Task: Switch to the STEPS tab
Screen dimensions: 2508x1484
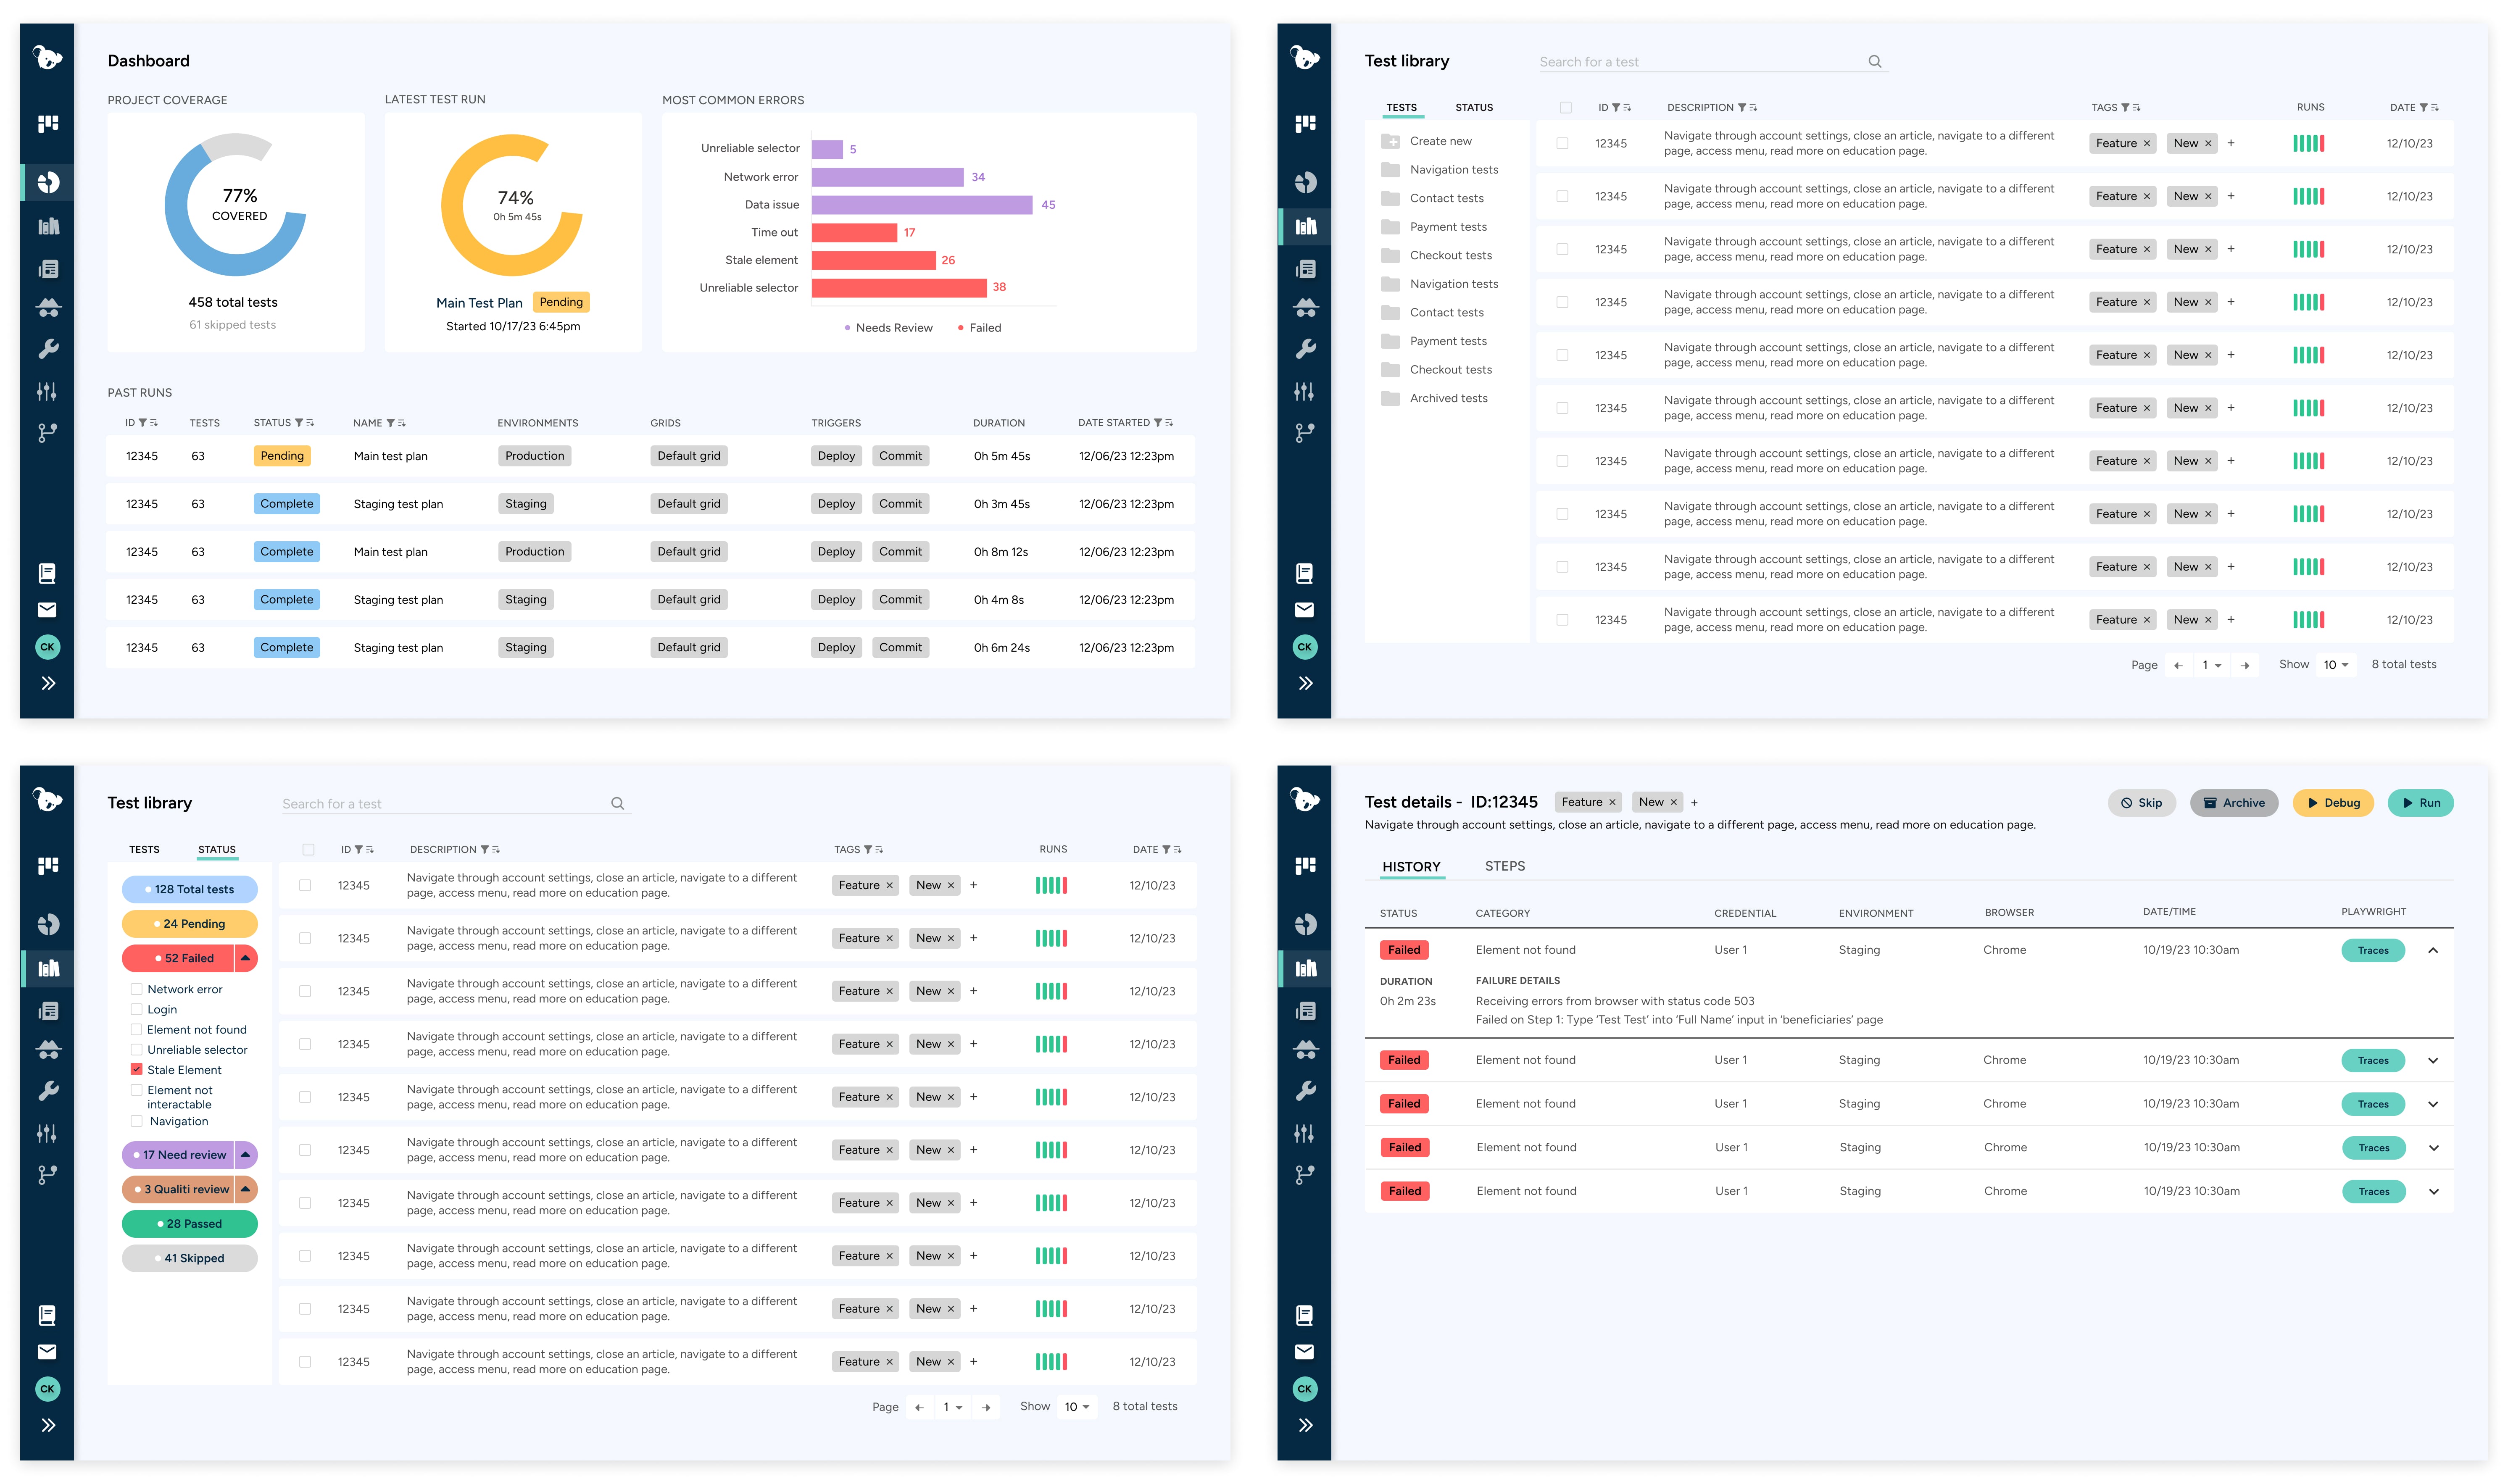Action: click(1504, 866)
